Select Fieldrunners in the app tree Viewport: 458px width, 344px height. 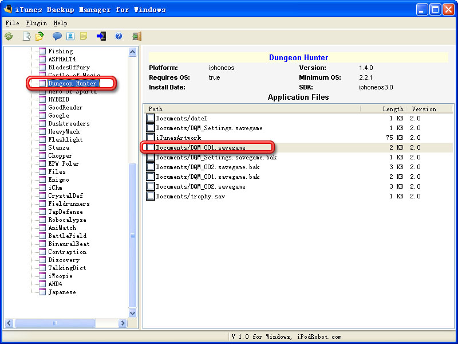click(x=69, y=204)
